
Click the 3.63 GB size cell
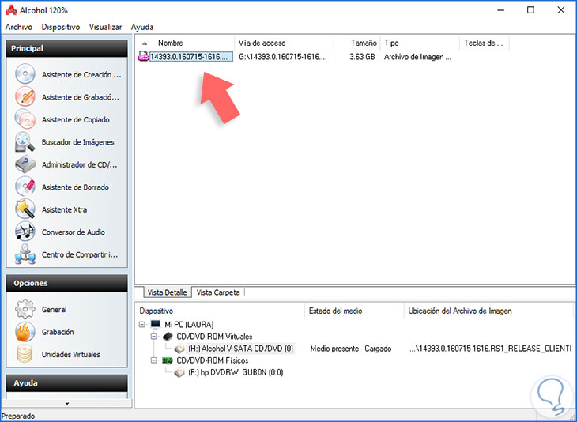pyautogui.click(x=362, y=57)
